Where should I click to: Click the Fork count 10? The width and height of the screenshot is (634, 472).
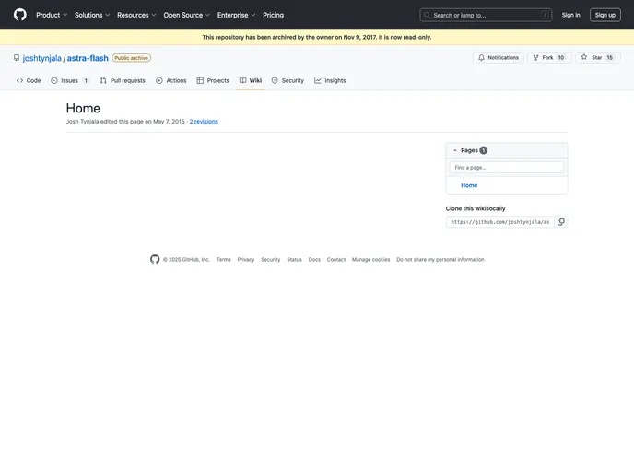(x=561, y=58)
